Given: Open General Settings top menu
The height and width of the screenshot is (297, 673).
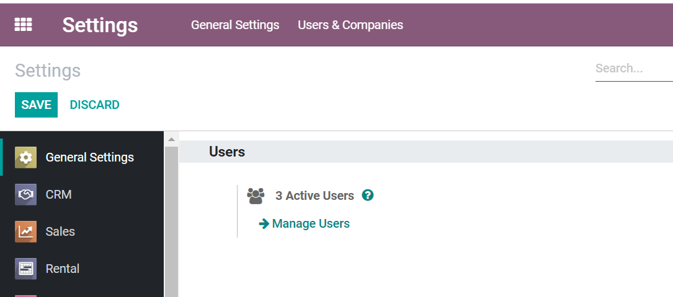Looking at the screenshot, I should pos(235,25).
